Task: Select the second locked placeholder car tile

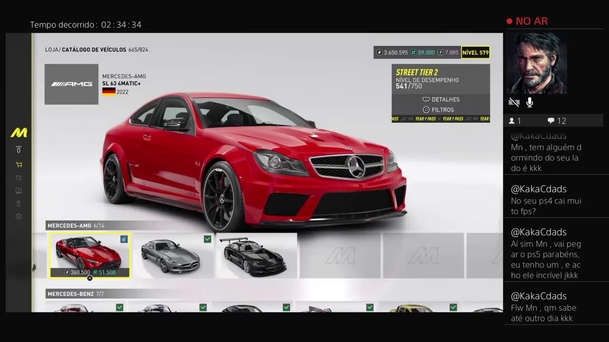Action: point(423,255)
